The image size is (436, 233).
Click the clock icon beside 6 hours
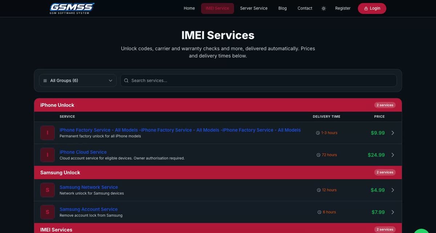pyautogui.click(x=319, y=212)
